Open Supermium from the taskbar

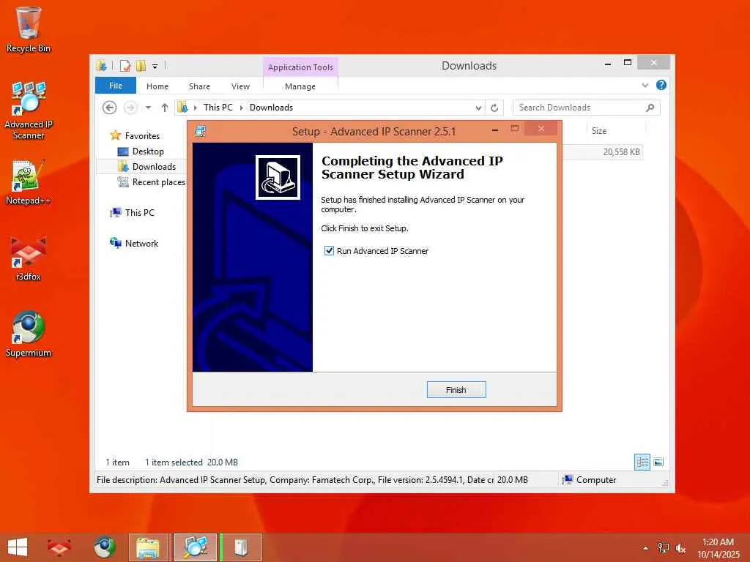(104, 547)
